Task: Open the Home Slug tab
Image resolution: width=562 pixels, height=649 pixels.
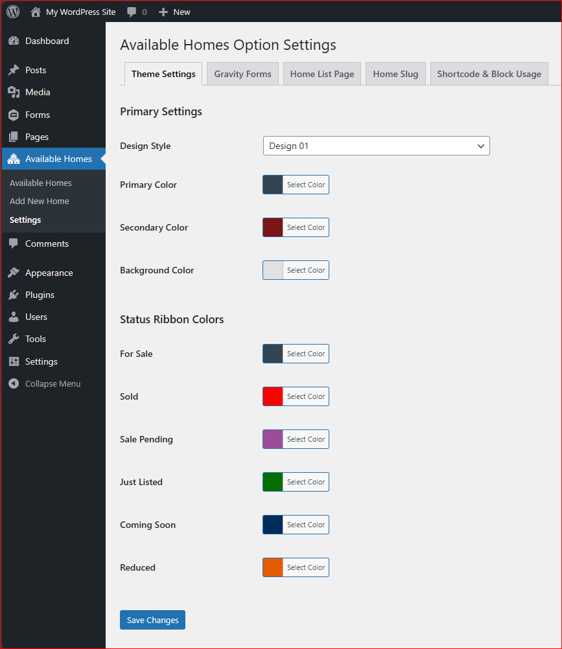Action: (395, 74)
